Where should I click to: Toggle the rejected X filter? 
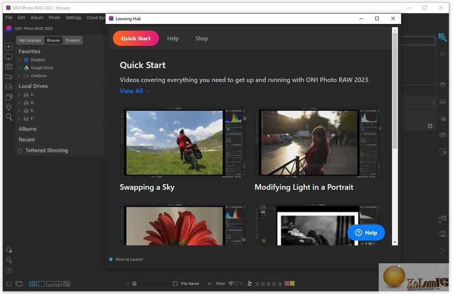pyautogui.click(x=241, y=284)
